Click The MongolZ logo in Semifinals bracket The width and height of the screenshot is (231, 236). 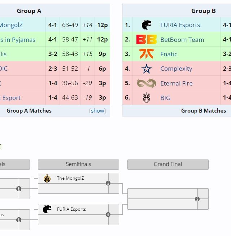click(47, 178)
